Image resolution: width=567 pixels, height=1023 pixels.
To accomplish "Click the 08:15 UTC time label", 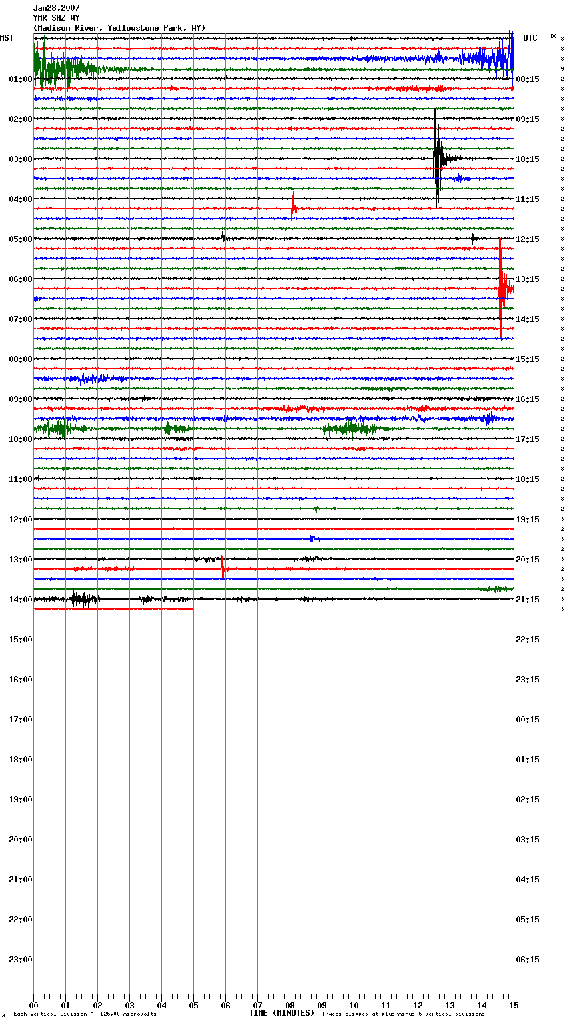I will pos(528,79).
